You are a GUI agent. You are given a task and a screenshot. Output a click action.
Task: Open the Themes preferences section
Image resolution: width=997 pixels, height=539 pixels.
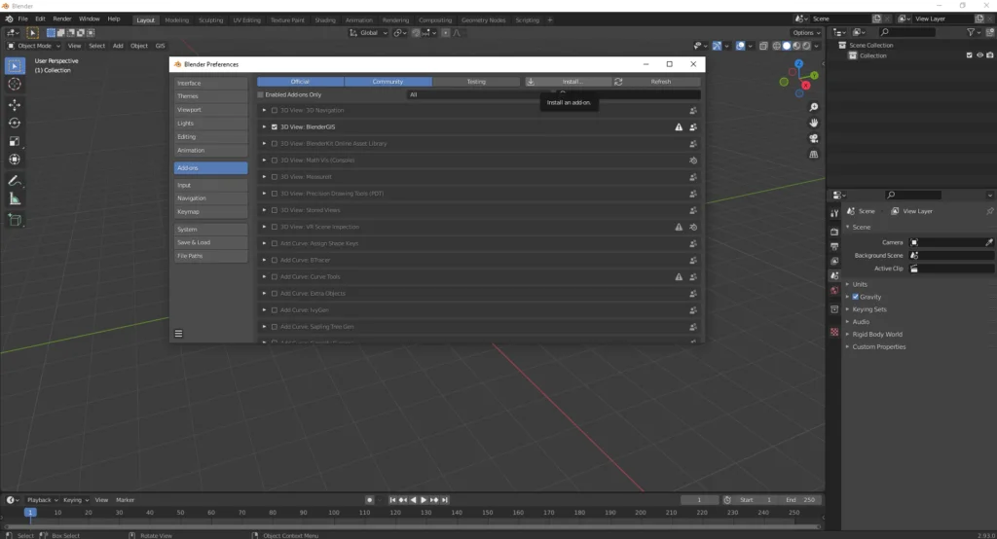(x=210, y=96)
